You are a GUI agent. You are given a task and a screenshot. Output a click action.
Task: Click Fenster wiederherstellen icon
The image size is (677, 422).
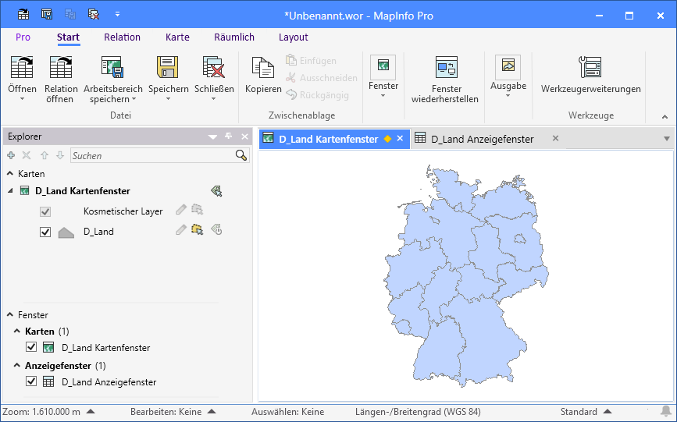(x=446, y=67)
